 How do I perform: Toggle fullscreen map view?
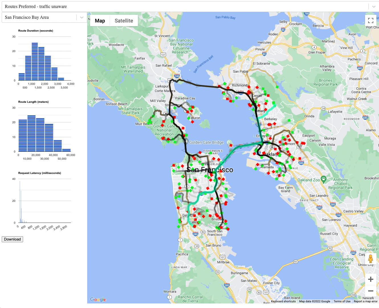370,20
